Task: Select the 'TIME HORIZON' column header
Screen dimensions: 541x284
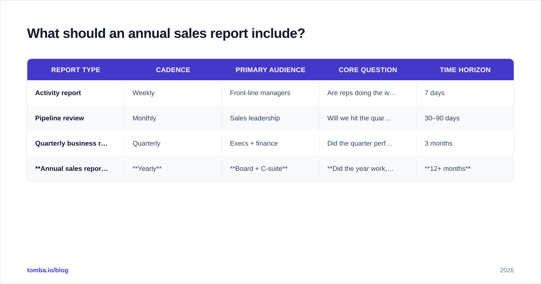Action: (x=465, y=70)
